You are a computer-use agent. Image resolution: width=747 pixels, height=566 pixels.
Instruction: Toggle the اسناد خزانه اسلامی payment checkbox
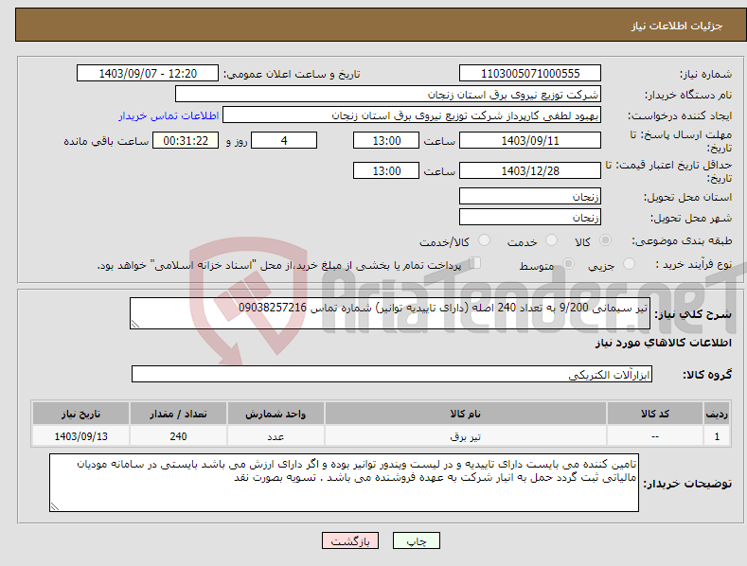475,263
